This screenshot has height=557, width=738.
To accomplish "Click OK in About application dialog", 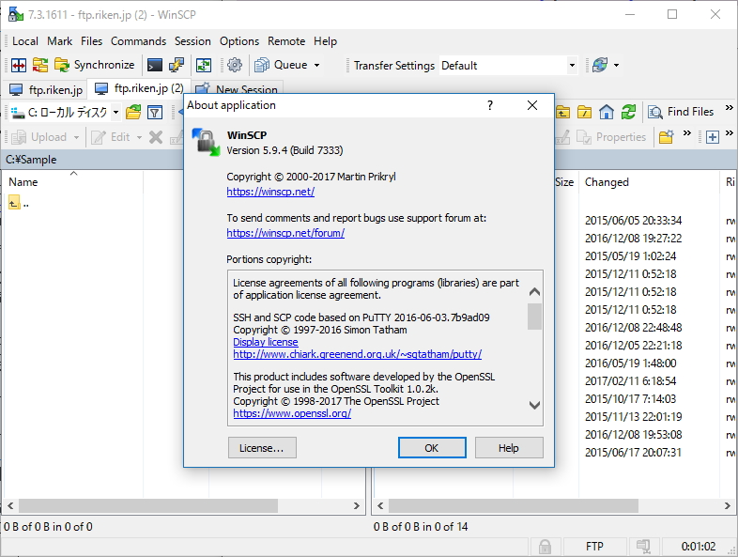I will click(432, 448).
